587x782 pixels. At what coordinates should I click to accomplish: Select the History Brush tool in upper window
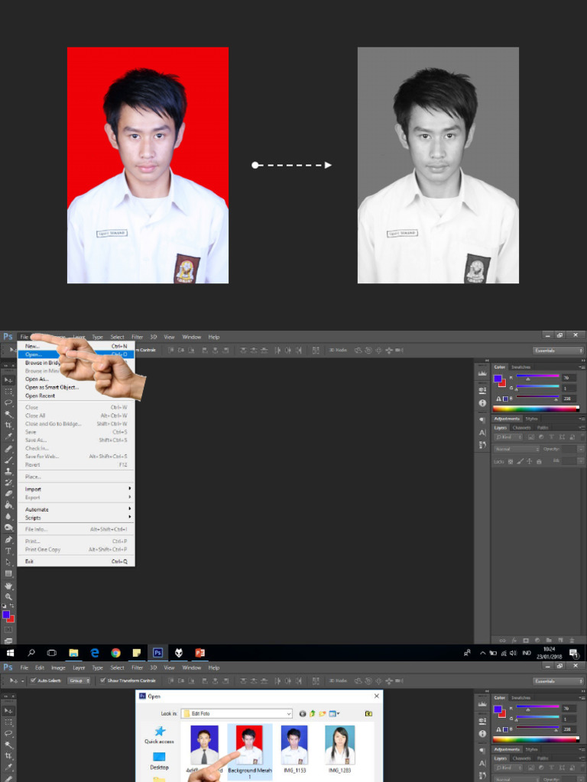[8, 483]
